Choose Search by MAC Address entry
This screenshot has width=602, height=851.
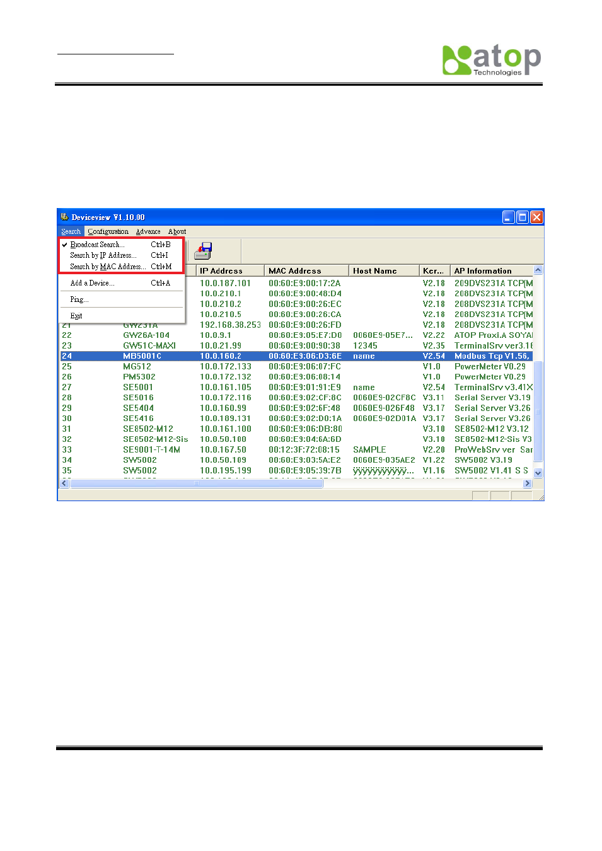122,267
